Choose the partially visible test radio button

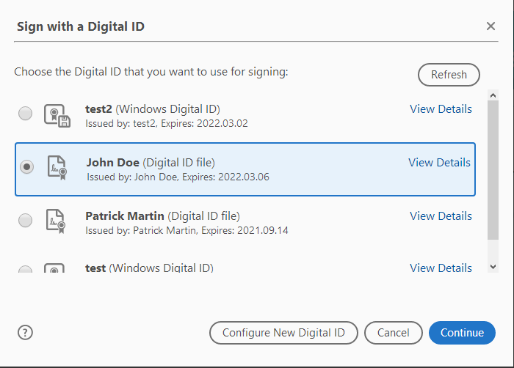tap(26, 271)
